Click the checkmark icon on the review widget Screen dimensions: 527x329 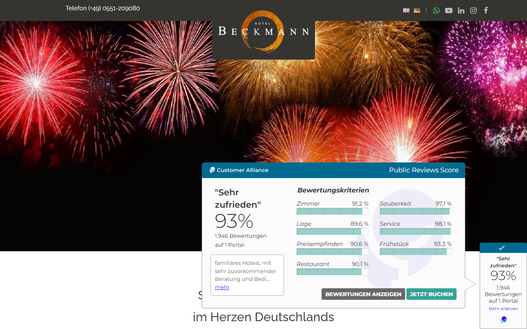[501, 248]
